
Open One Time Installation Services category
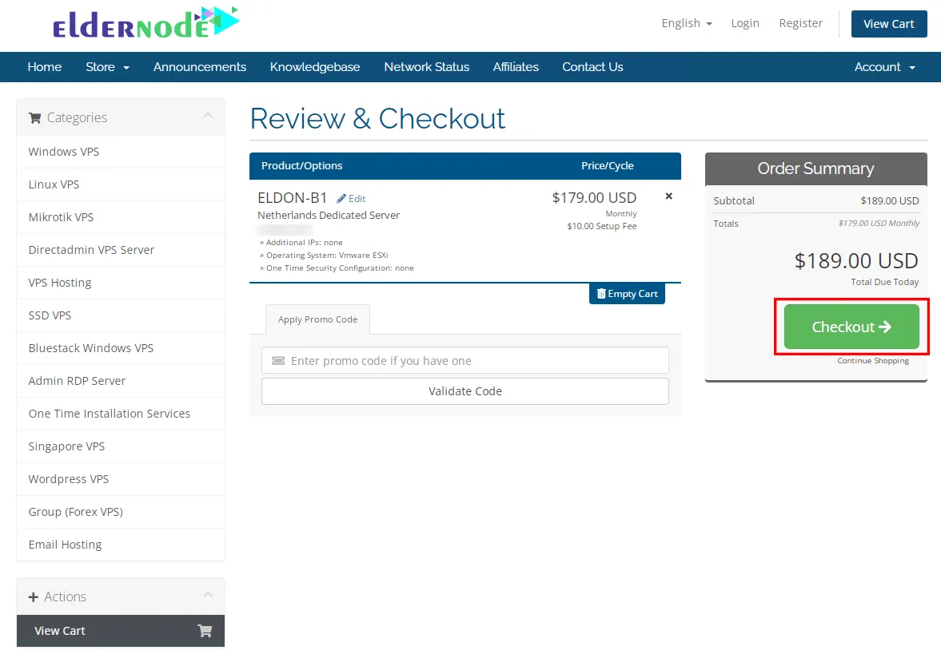(121, 414)
